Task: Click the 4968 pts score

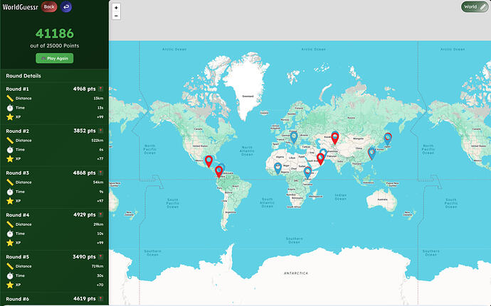Action: click(84, 89)
